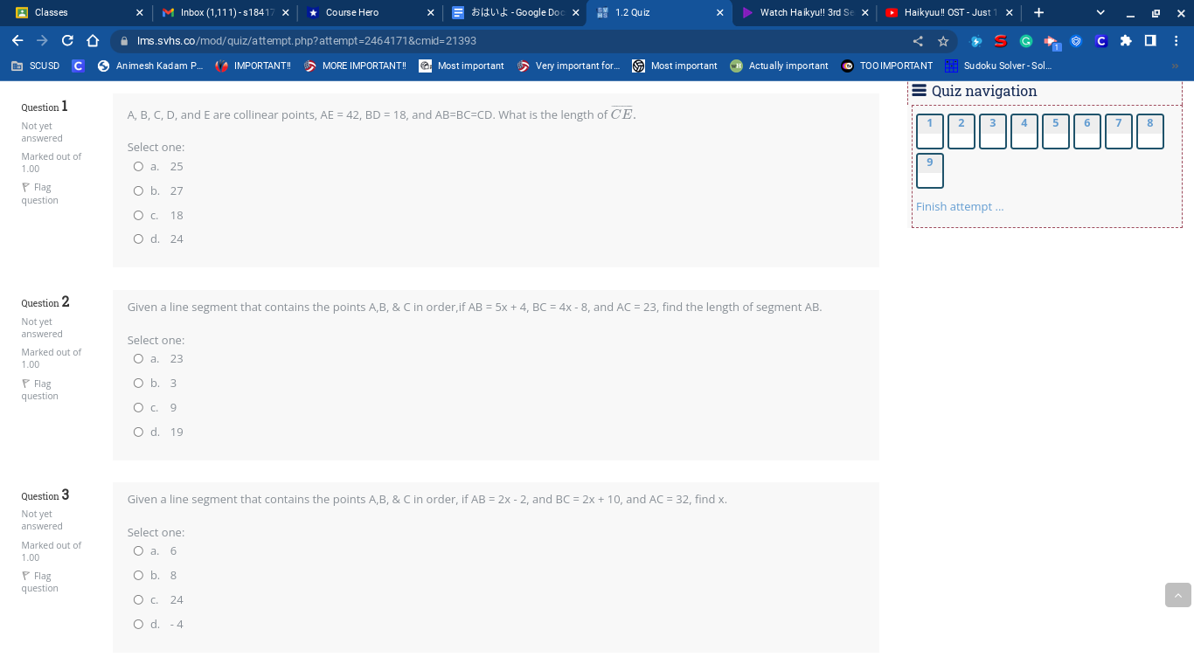1194x671 pixels.
Task: Select answer b. 27 for Question 1
Action: point(138,191)
